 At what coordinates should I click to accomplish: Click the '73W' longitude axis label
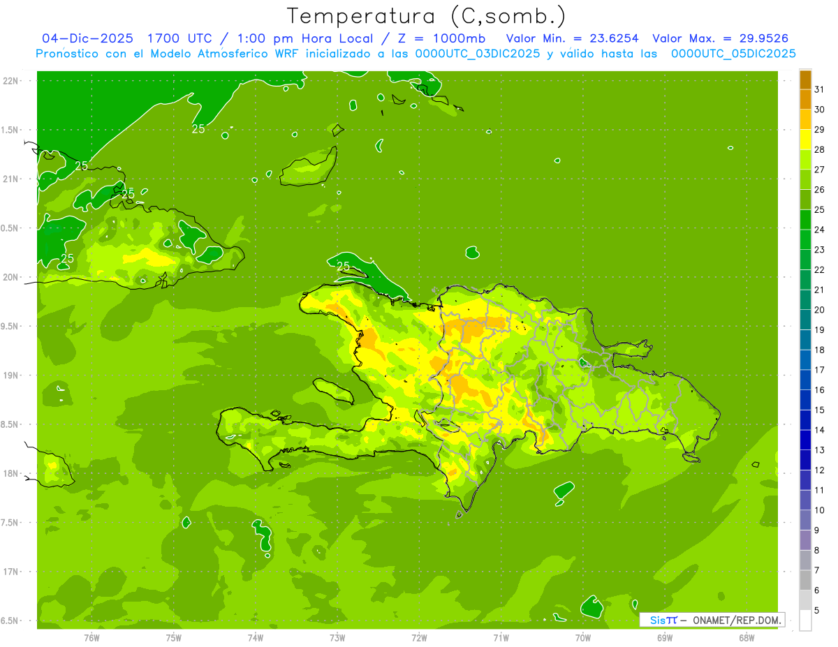point(337,638)
